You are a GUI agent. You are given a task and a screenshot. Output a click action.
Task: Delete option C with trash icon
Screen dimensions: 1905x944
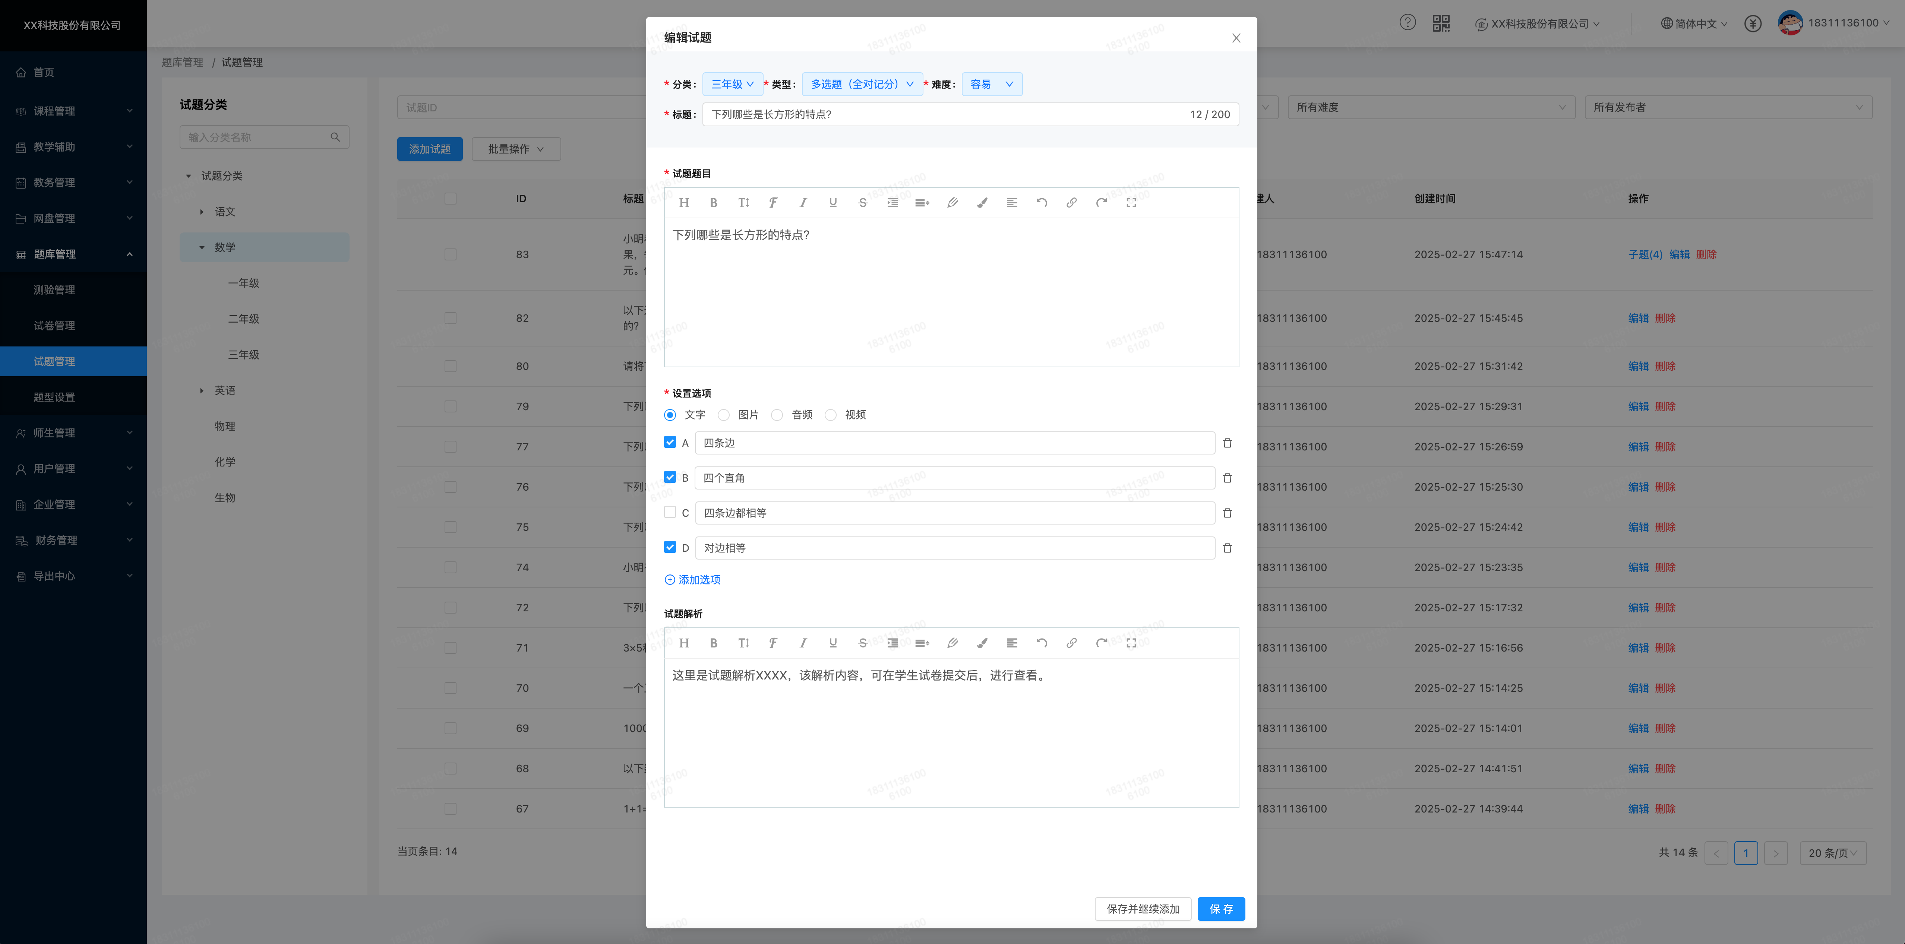pyautogui.click(x=1227, y=513)
